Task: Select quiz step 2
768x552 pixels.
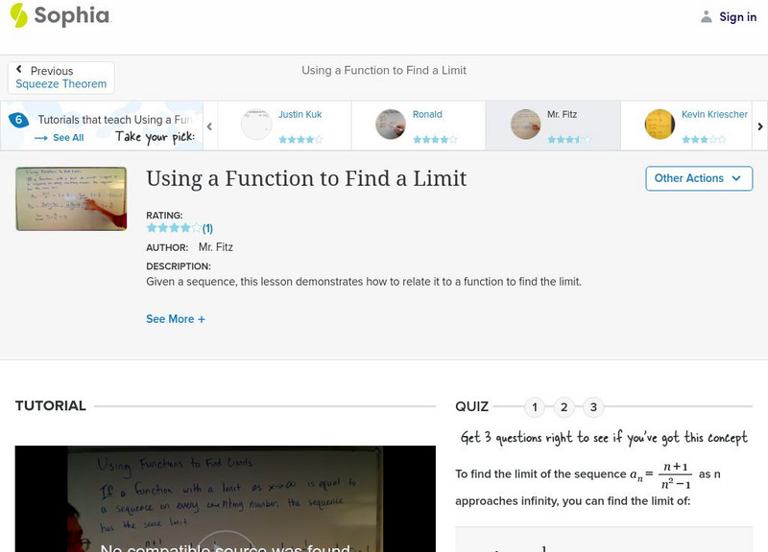Action: pyautogui.click(x=564, y=406)
